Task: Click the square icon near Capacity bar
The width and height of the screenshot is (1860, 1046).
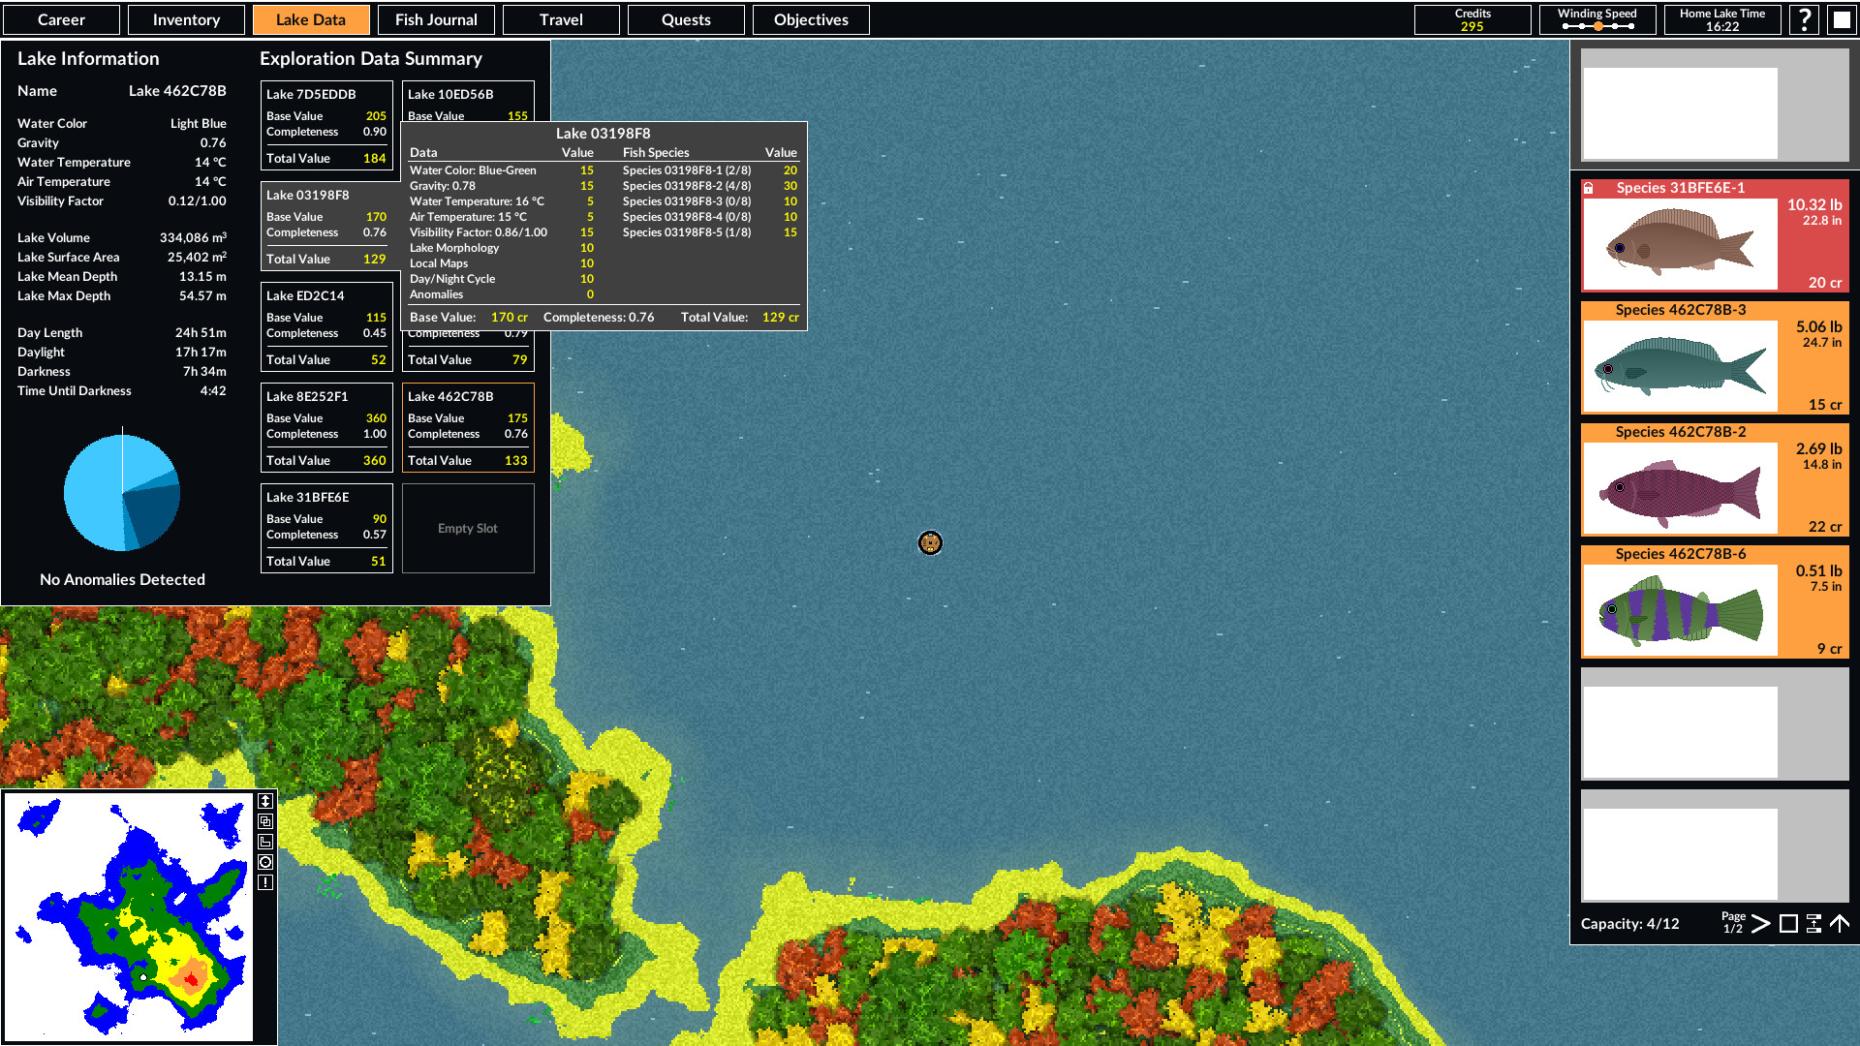Action: 1788,924
